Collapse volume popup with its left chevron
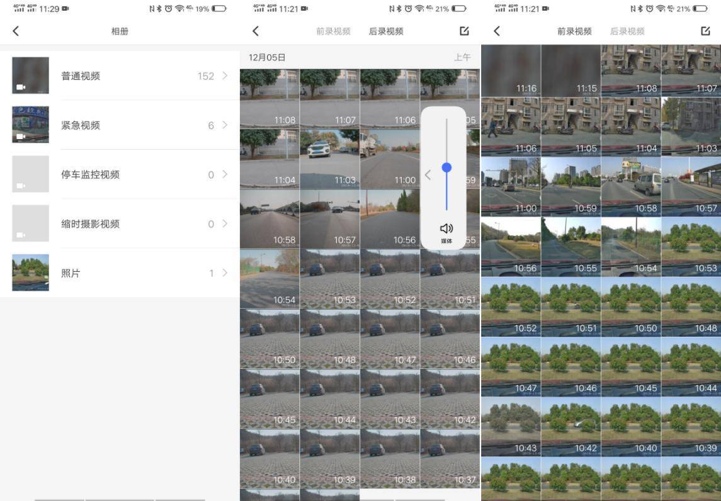Viewport: 721px width, 501px height. coord(428,175)
